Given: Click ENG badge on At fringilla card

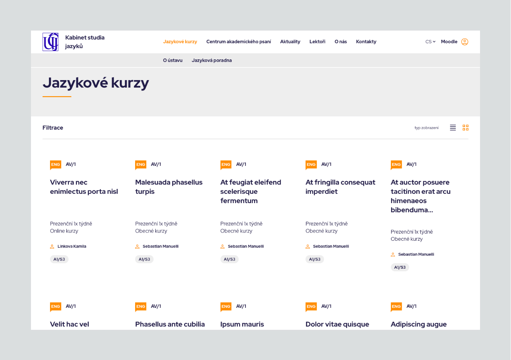Looking at the screenshot, I should pos(311,165).
